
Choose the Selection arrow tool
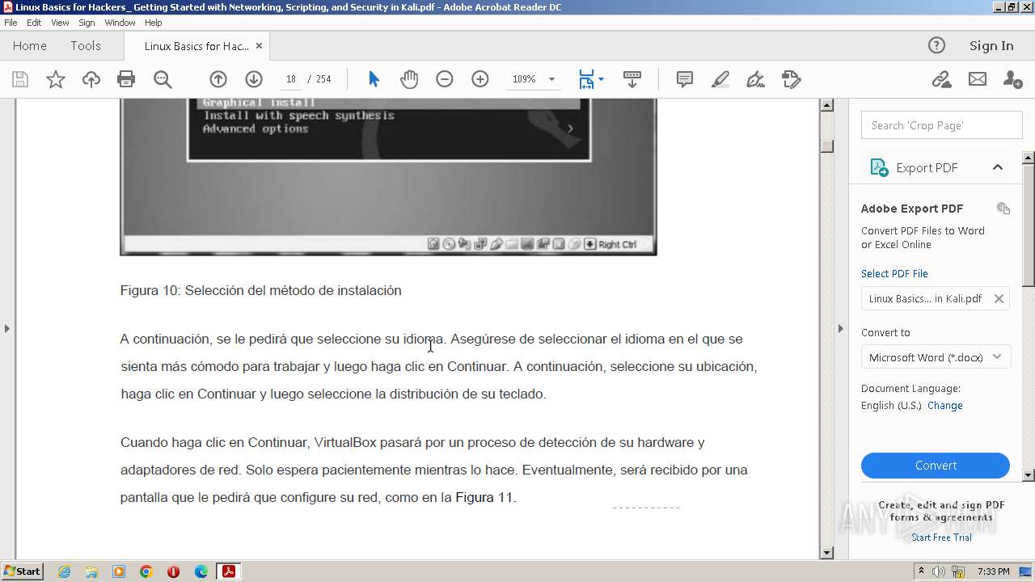pos(374,79)
